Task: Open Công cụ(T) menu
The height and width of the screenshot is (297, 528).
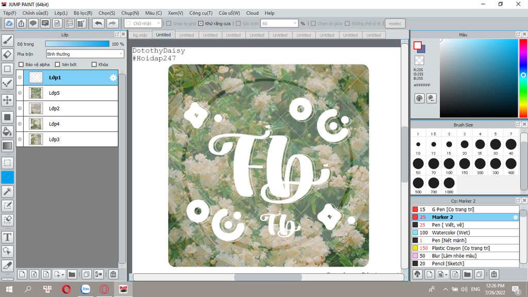Action: 201,13
